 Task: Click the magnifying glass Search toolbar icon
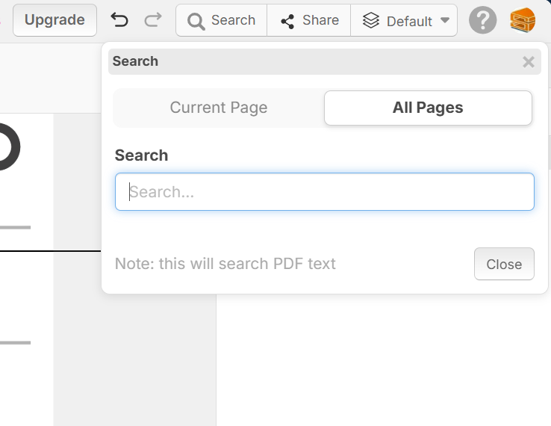pos(196,21)
